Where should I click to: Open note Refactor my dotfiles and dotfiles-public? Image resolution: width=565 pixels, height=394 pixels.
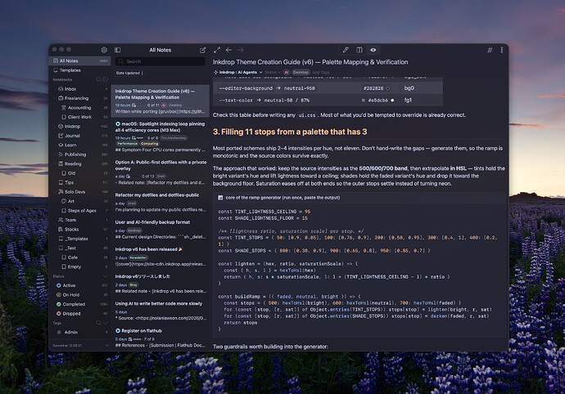coord(160,202)
